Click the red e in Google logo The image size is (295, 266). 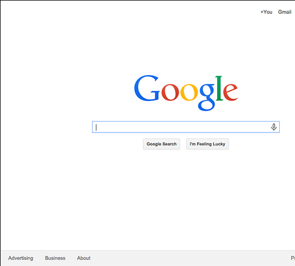point(230,92)
